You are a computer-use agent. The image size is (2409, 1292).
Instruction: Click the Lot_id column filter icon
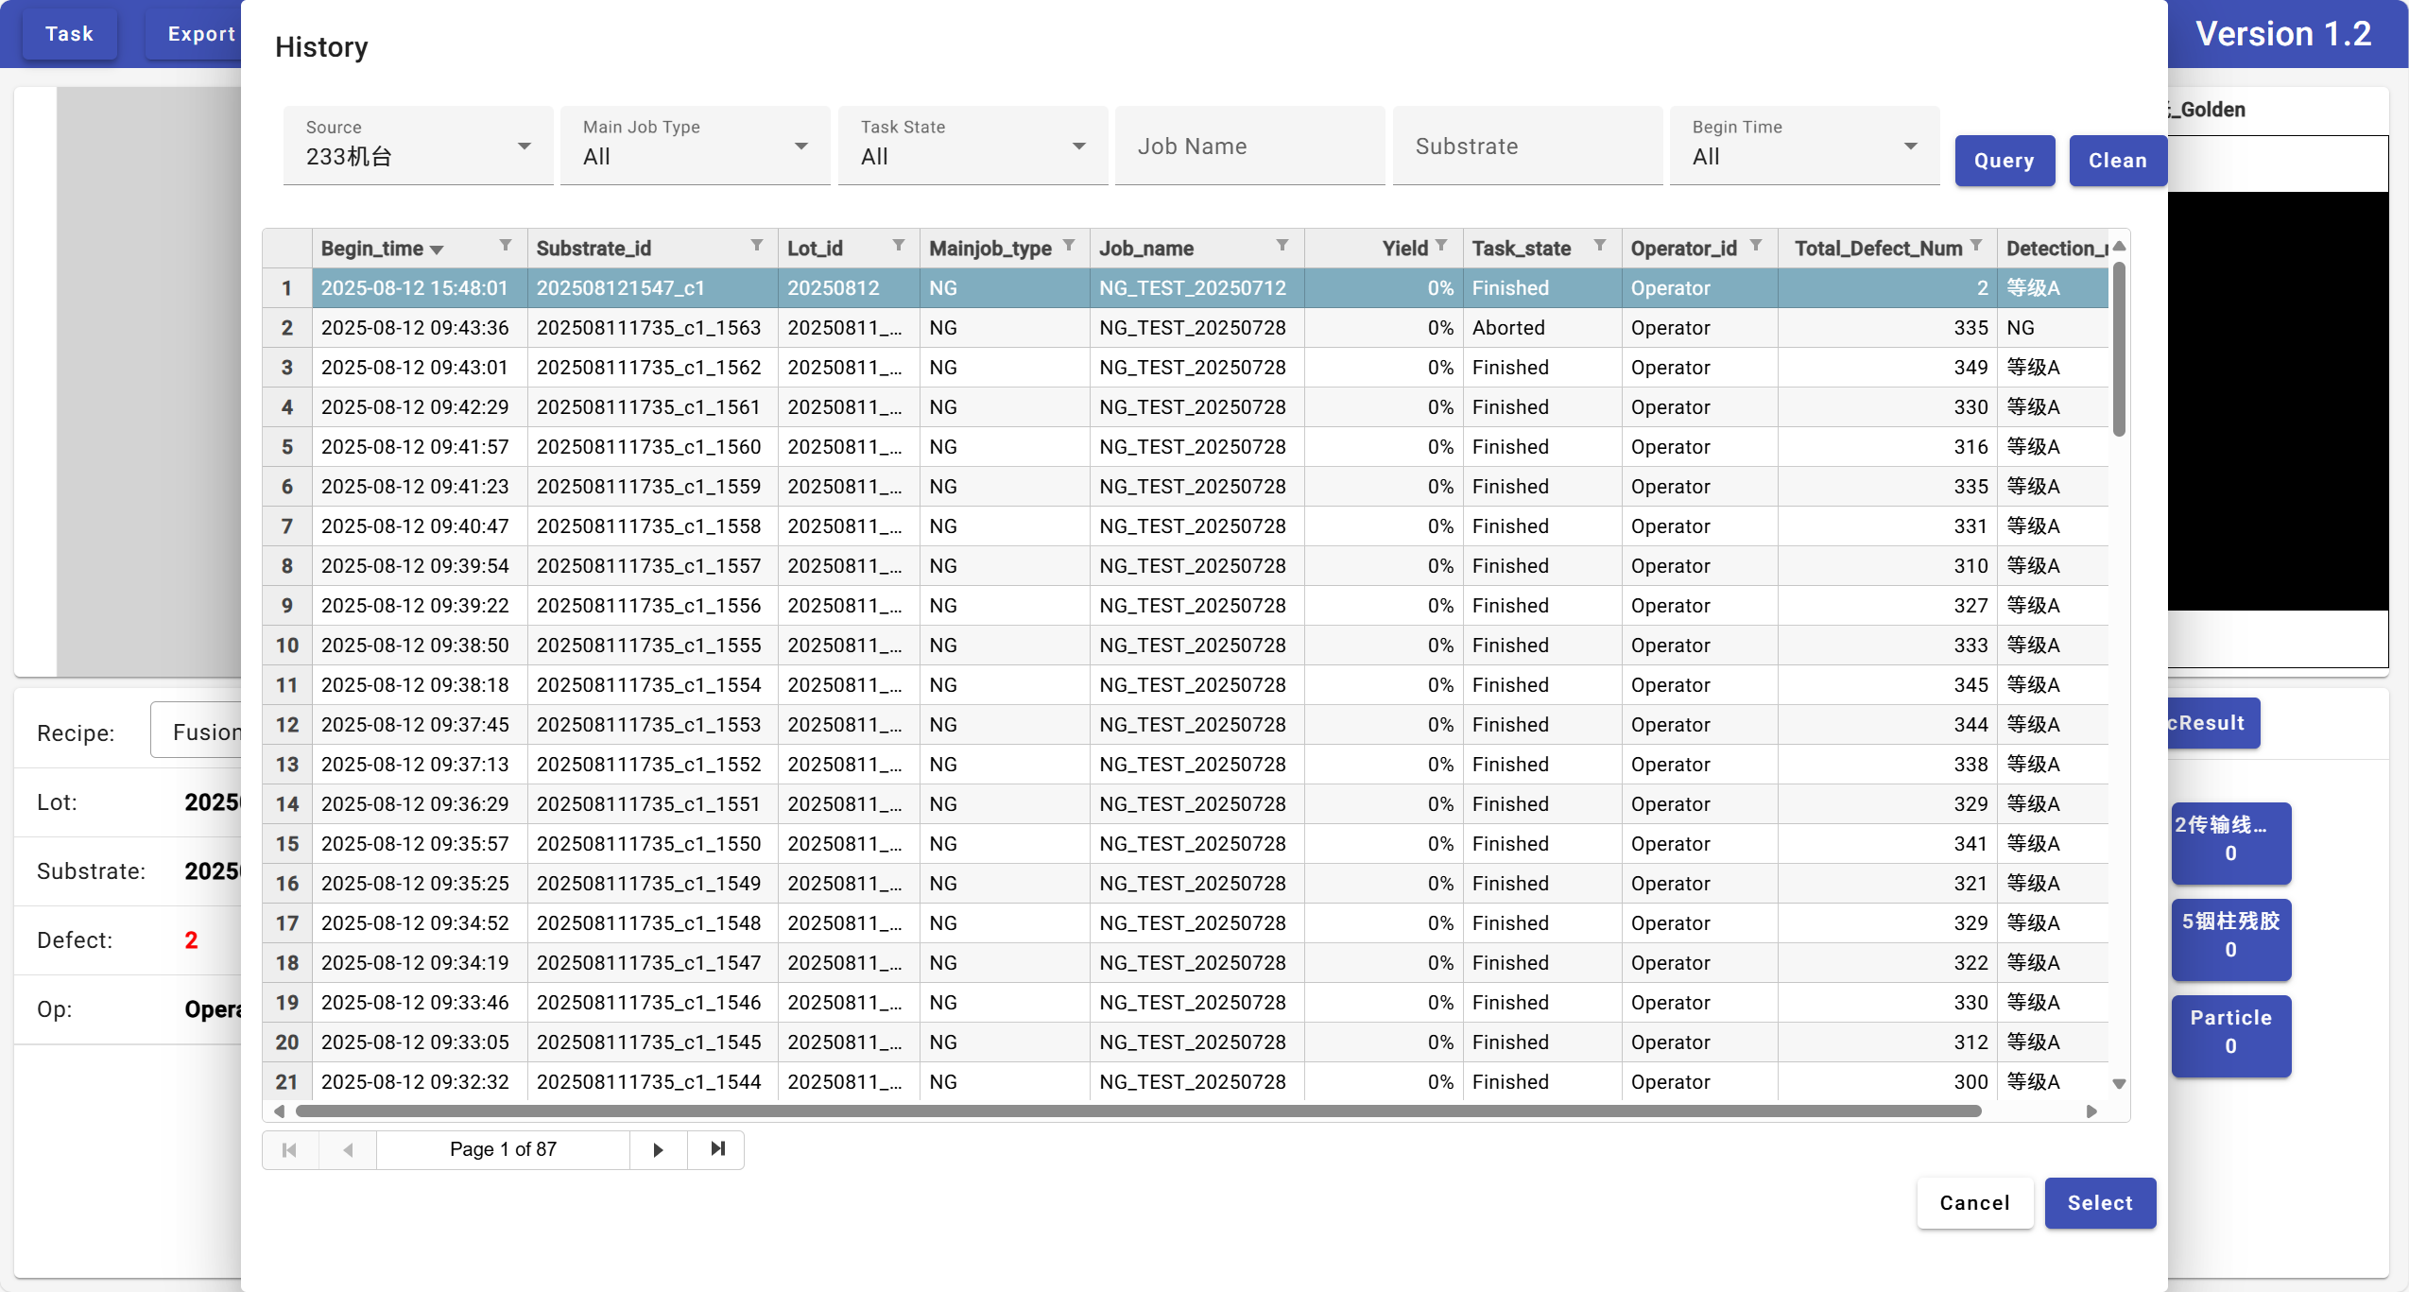(899, 246)
